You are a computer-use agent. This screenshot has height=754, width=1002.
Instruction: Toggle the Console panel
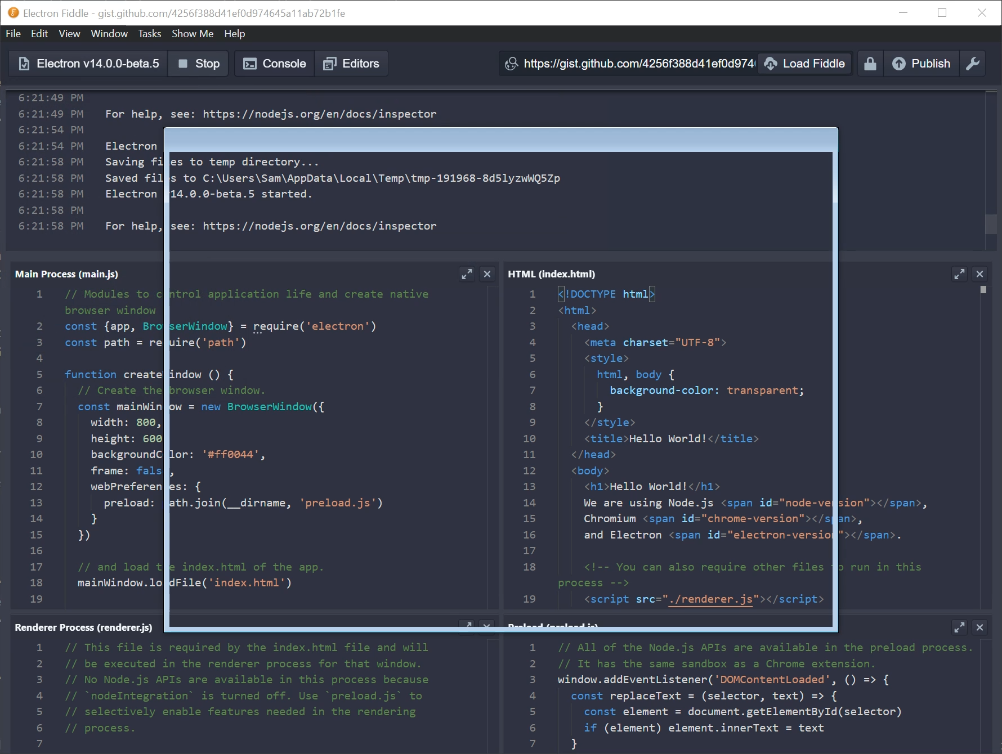[274, 64]
